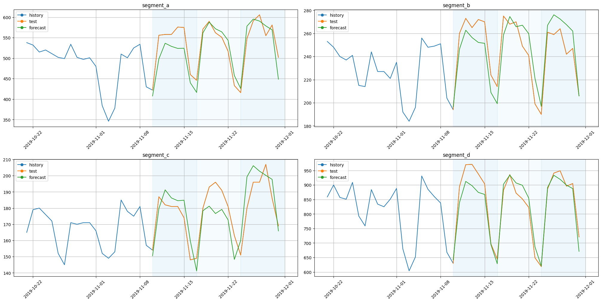Click the blue history marker in segment_a legend
The image size is (601, 302).
(22, 15)
